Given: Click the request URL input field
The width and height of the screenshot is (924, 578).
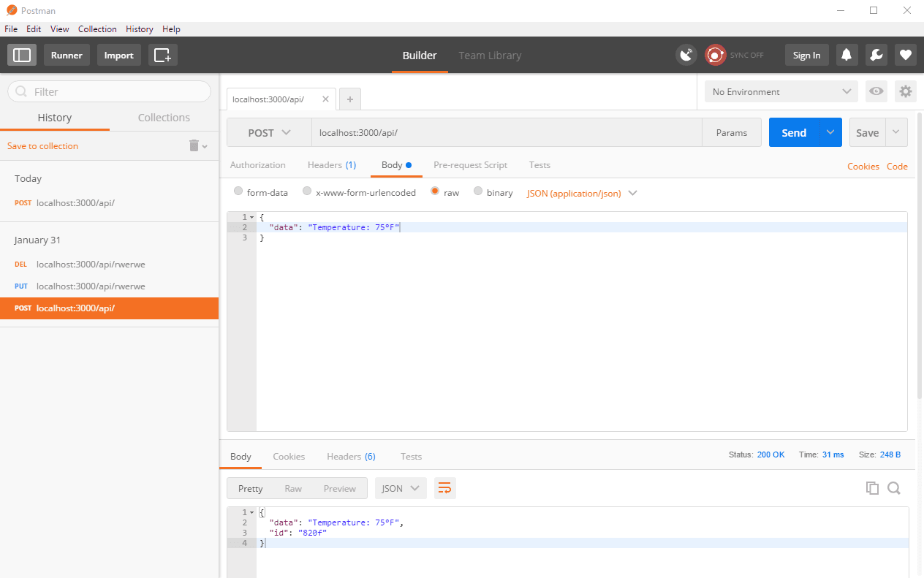Looking at the screenshot, I should click(506, 133).
